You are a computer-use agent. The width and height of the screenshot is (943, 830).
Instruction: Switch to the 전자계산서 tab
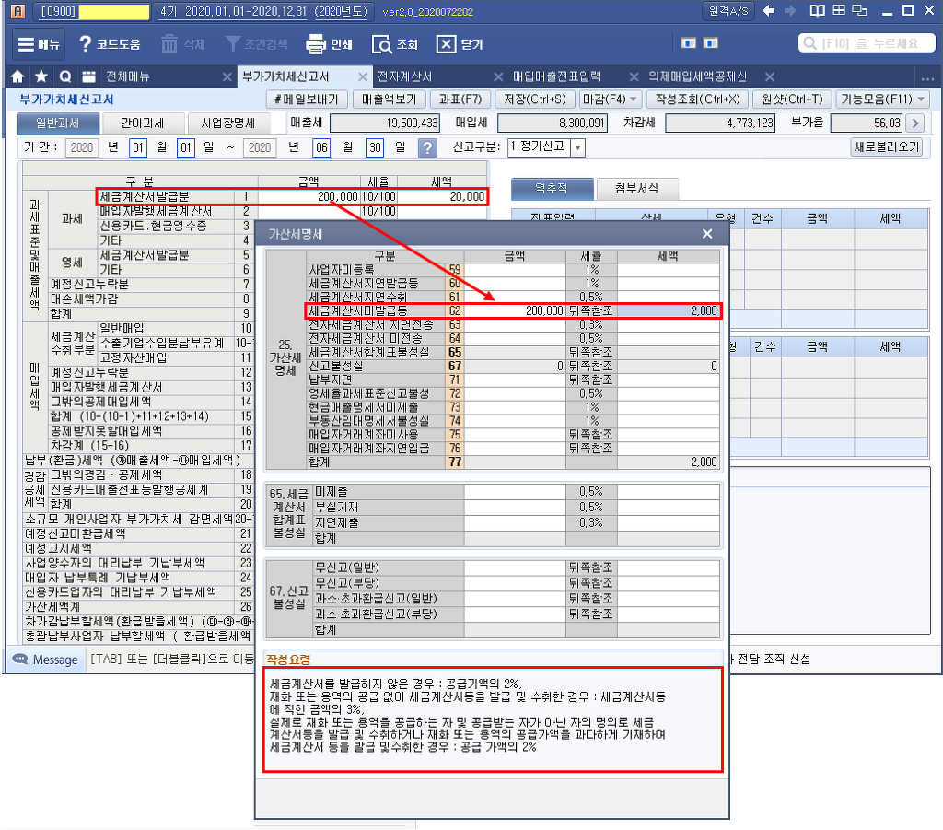(405, 76)
